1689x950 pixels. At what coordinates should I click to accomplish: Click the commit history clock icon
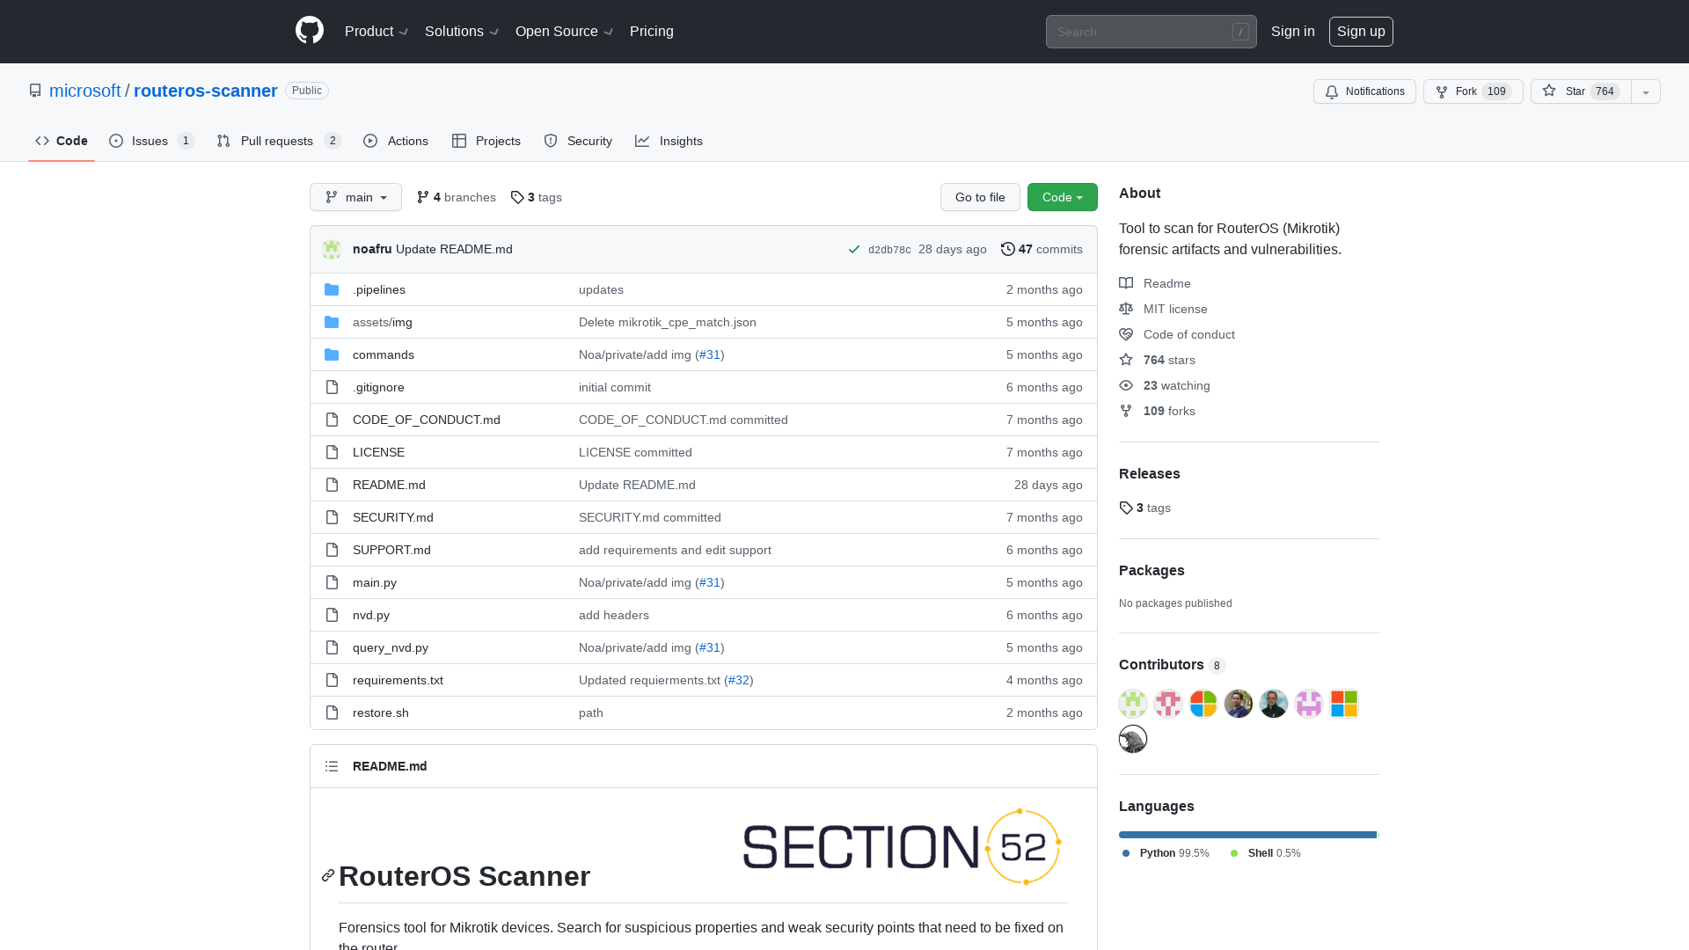pyautogui.click(x=1008, y=249)
